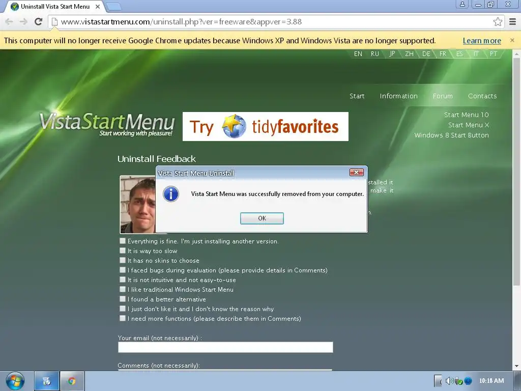Click the info icon in the uninstall dialog
Image resolution: width=521 pixels, height=391 pixels.
[171, 194]
